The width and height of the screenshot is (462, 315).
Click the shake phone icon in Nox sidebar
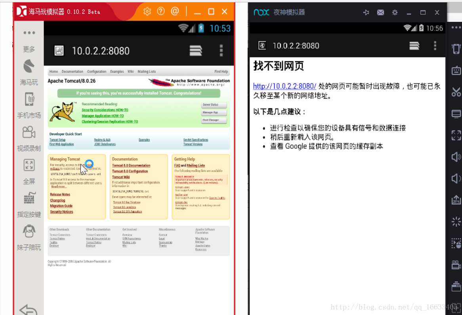[456, 49]
